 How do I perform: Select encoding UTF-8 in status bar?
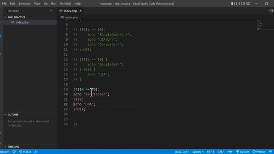coord(211,151)
